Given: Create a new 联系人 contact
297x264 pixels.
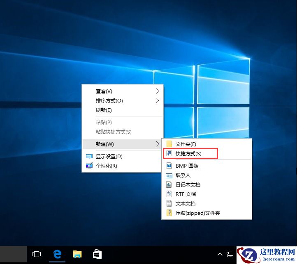Looking at the screenshot, I should click(x=207, y=175).
